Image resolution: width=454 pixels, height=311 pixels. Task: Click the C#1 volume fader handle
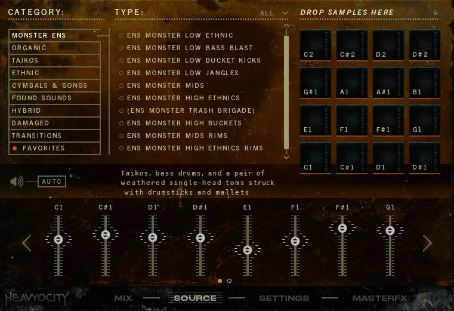tap(106, 235)
